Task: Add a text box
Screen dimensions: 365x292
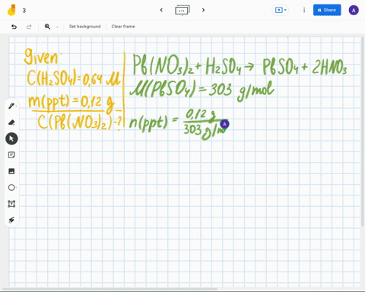Action: (x=11, y=204)
